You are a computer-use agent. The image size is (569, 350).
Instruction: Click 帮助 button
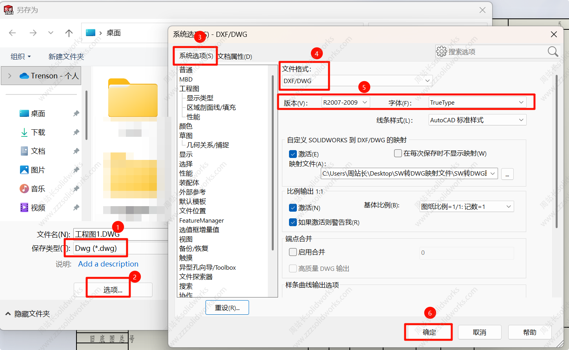pos(530,332)
